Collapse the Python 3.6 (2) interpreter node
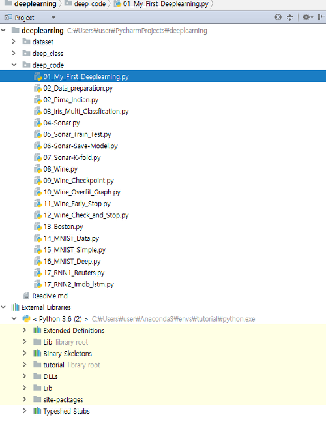 (x=14, y=318)
